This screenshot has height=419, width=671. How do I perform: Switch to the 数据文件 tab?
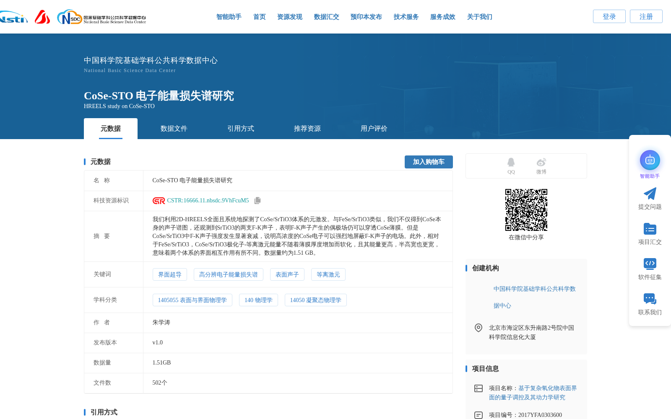[174, 129]
